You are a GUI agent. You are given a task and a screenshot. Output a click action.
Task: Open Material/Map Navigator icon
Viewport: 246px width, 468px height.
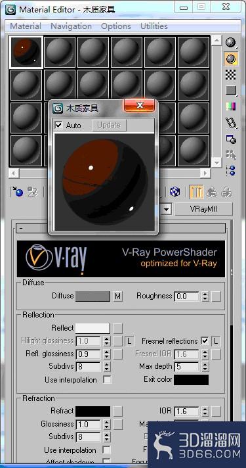[x=231, y=170]
